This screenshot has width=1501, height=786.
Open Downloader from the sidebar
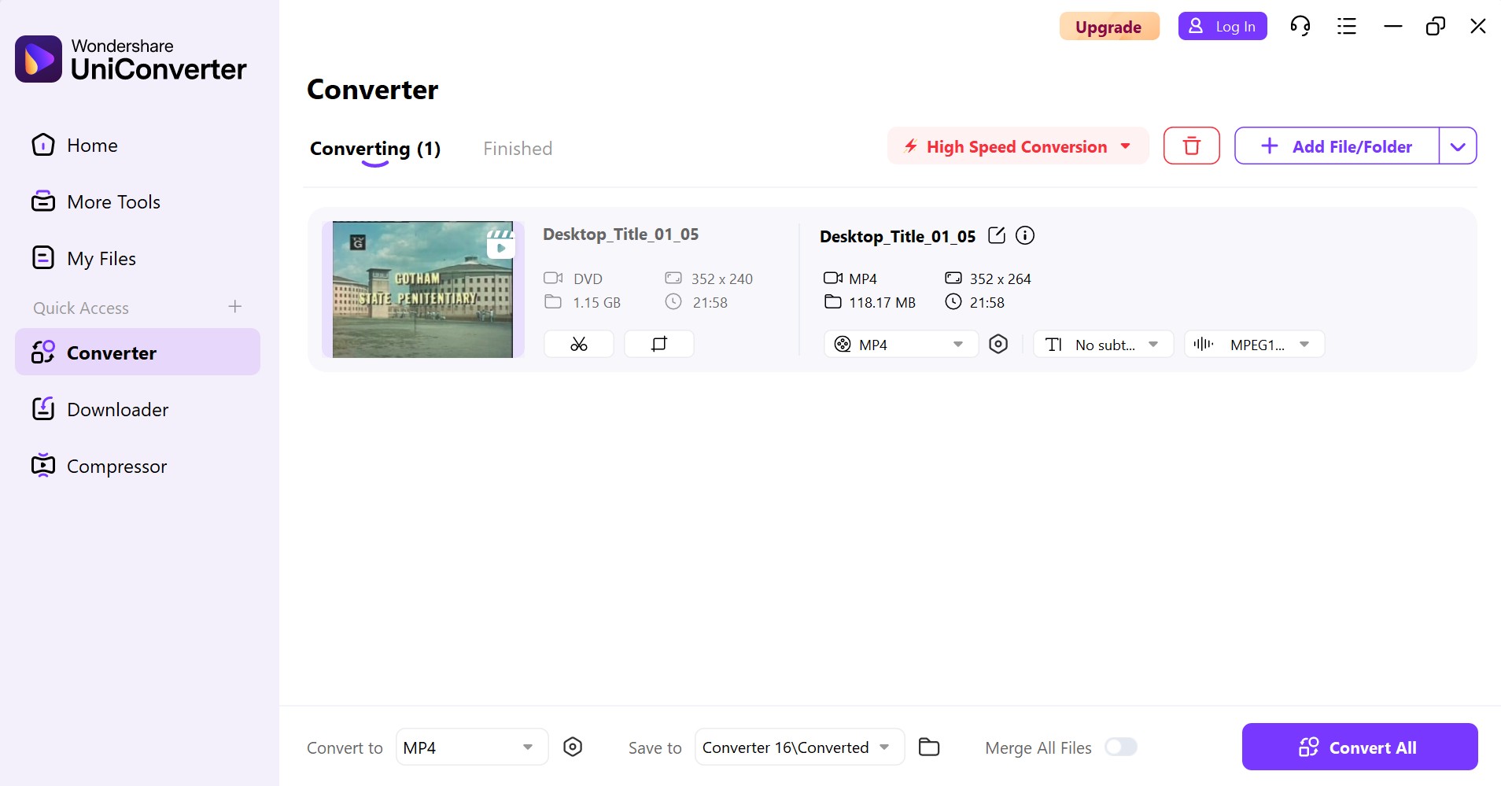[x=117, y=409]
